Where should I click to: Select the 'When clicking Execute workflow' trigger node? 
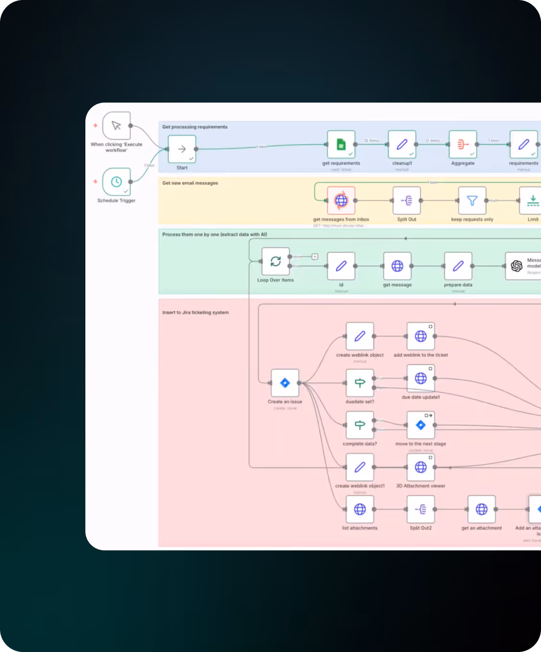point(117,126)
